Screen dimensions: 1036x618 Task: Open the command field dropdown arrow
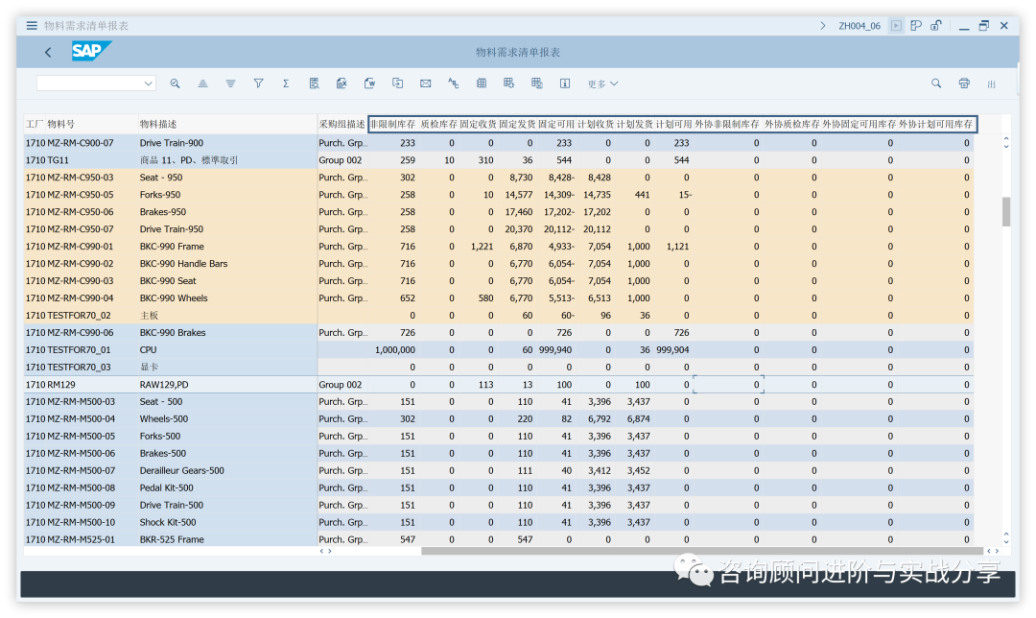149,83
